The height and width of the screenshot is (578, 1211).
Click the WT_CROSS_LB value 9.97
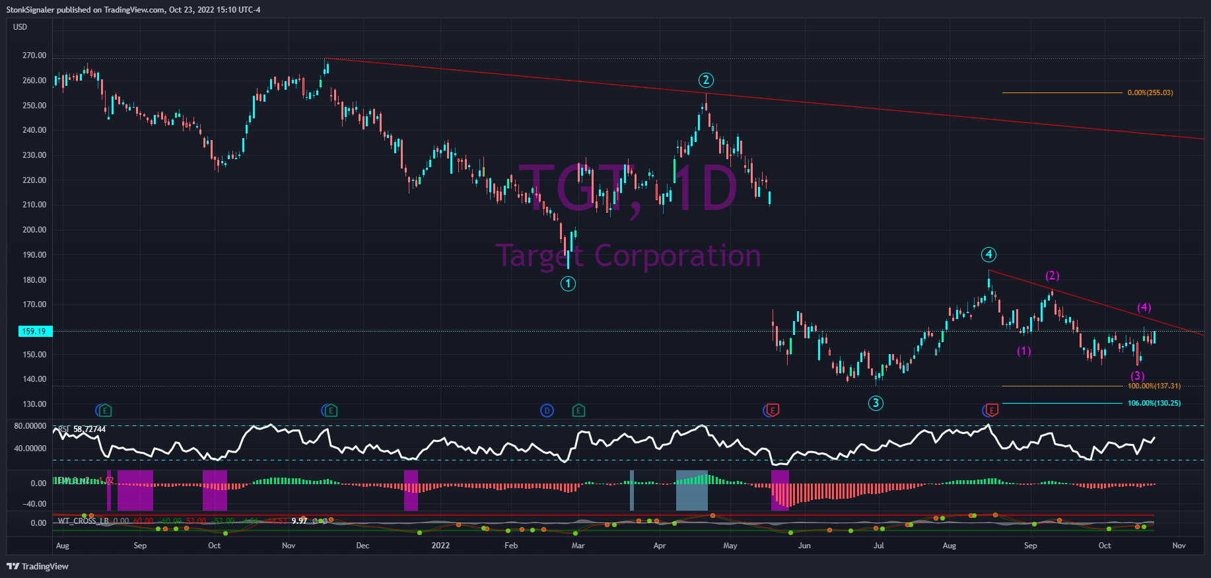pyautogui.click(x=300, y=521)
